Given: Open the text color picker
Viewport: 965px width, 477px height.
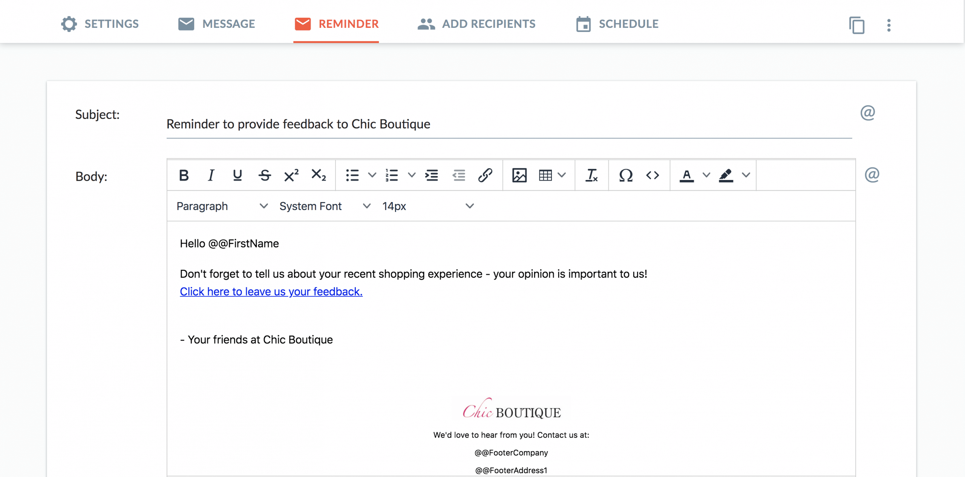Looking at the screenshot, I should [688, 175].
